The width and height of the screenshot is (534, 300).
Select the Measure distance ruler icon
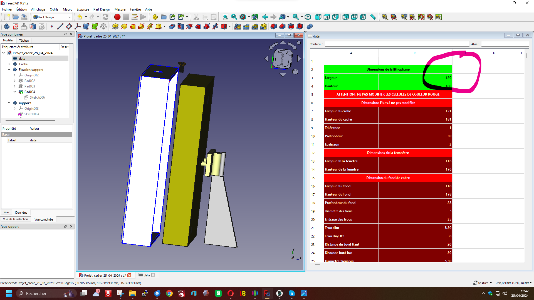coord(373,17)
